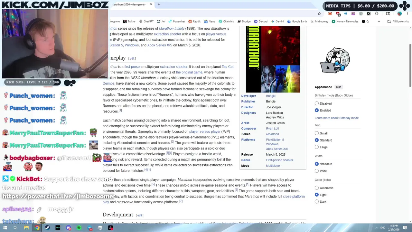Click the Wikipedia baby globe mascot
Viewport: 412px width, 232px height.
pos(335,61)
